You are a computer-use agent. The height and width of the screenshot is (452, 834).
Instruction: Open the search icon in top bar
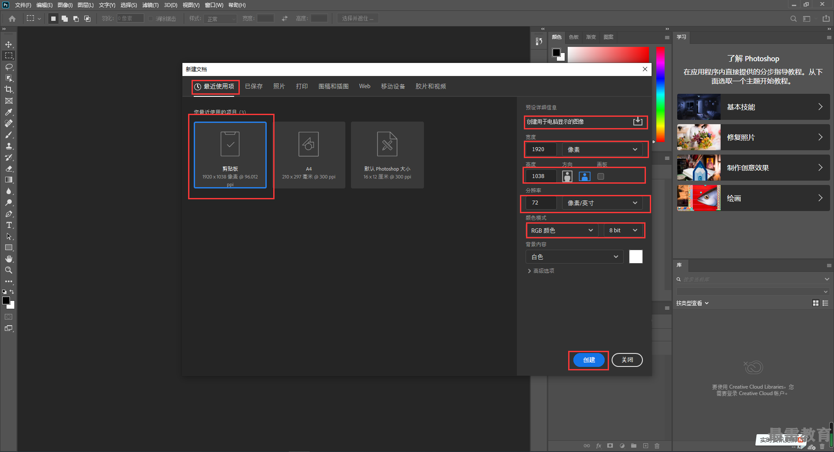point(794,19)
